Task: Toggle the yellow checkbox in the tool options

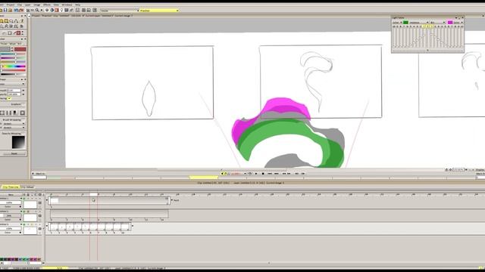Action: [9, 98]
